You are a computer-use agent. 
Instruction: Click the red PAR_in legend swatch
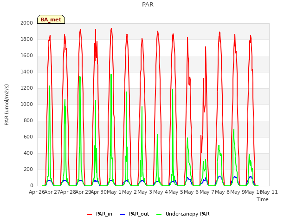point(90,215)
